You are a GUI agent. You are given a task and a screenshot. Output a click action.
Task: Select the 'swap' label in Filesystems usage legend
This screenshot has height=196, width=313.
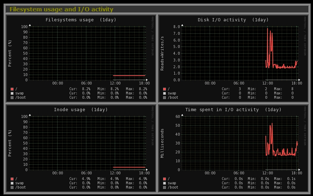(20, 93)
